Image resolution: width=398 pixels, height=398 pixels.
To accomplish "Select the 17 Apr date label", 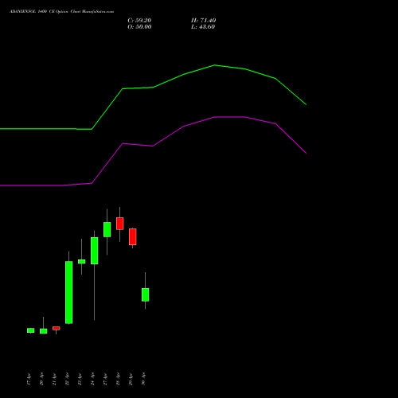I will point(29,379).
